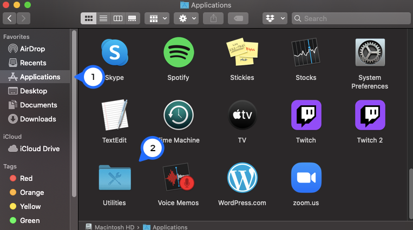Switch to gallery view
The height and width of the screenshot is (230, 413).
click(132, 18)
